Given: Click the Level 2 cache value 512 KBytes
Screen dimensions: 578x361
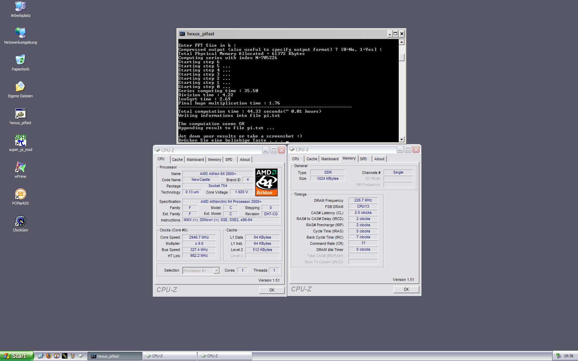Looking at the screenshot, I should tap(263, 250).
